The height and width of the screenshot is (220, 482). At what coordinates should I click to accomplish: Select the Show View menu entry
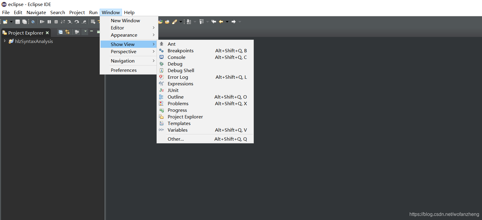click(x=129, y=44)
